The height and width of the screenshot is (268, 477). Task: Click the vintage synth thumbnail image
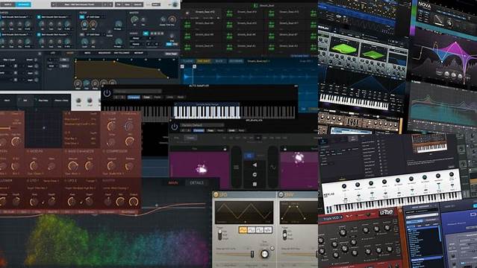[x=429, y=144]
